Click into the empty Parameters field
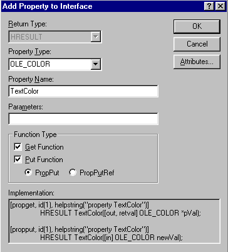Screen dimensions: 228x252 point(83,119)
